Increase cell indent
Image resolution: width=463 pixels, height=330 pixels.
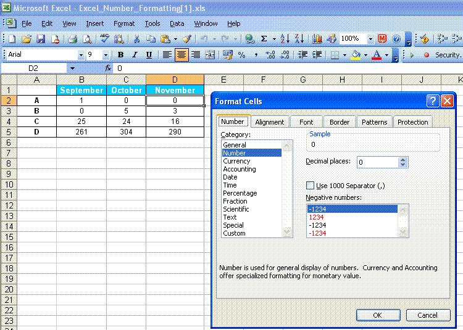tap(317, 55)
